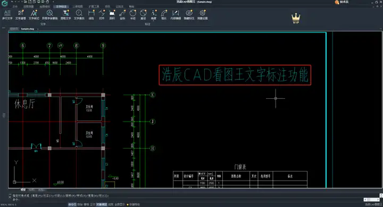Close the command line panel

click(10, 197)
